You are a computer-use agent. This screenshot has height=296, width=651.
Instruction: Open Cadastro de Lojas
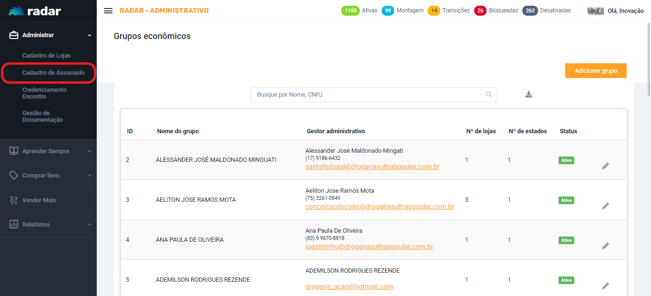(x=46, y=56)
